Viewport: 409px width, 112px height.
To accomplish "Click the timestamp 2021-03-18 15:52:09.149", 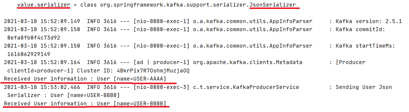I will 42,21.
